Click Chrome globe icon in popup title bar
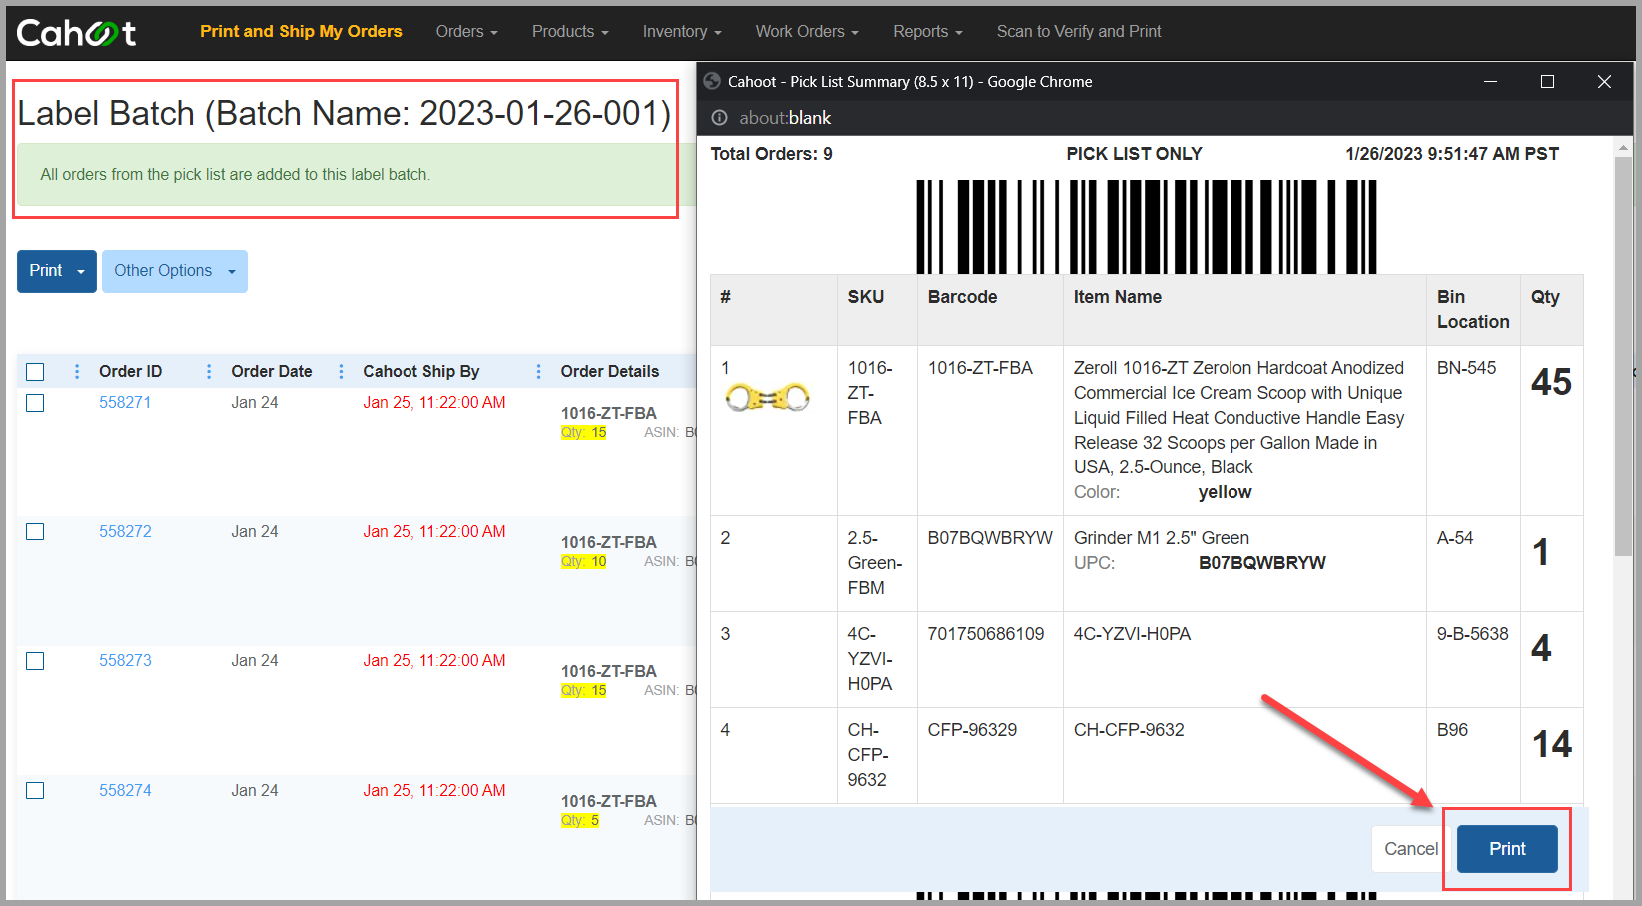 point(712,82)
